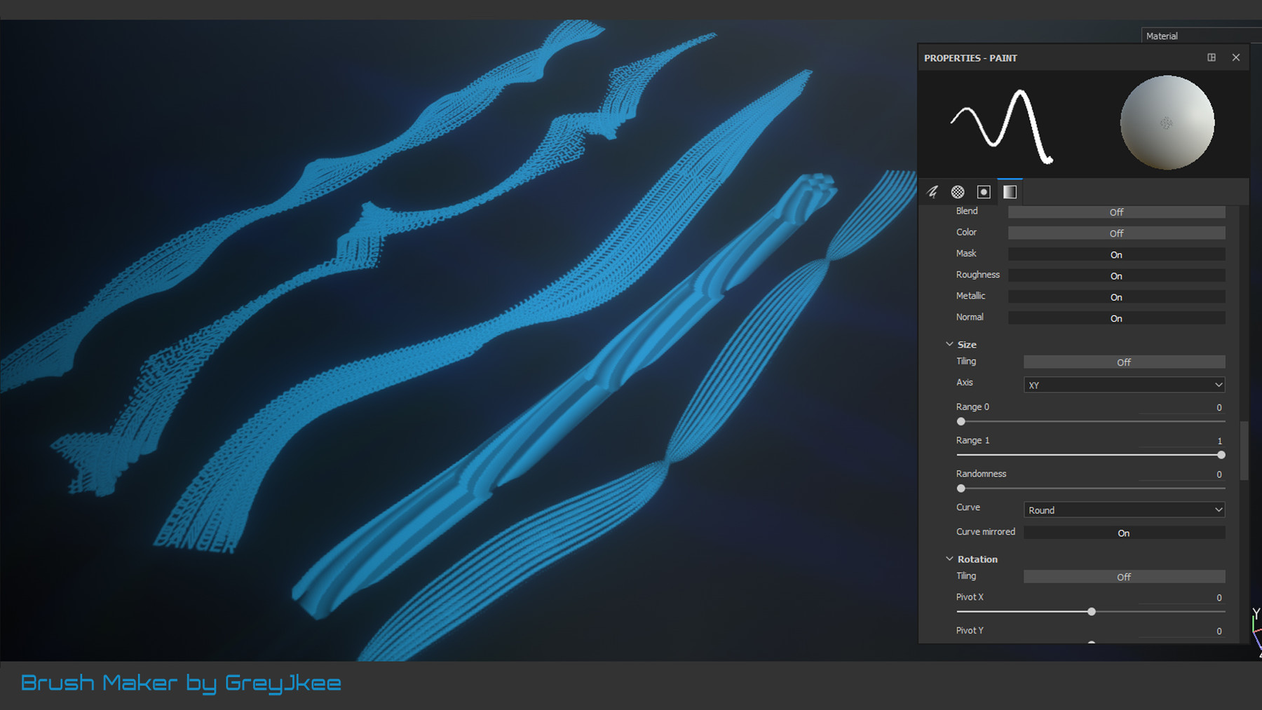Open the grayscale material properties tab
This screenshot has width=1262, height=710.
click(x=1010, y=191)
